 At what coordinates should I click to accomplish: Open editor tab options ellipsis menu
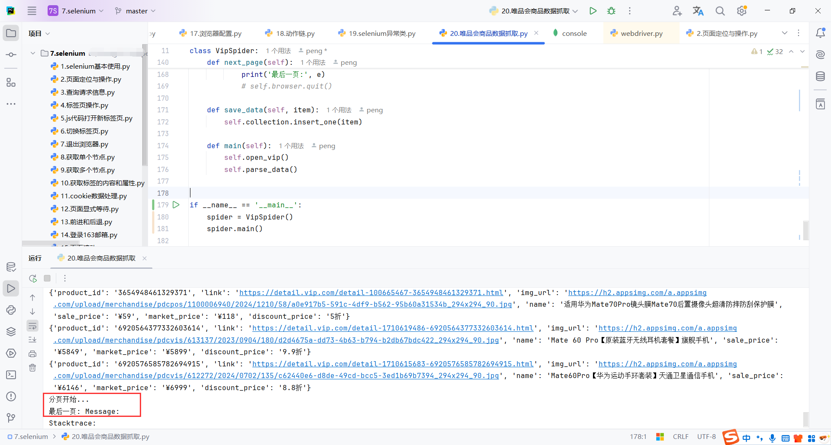click(799, 33)
